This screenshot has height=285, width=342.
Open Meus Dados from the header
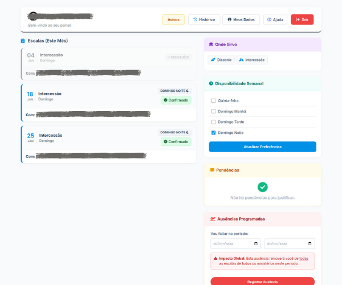(241, 19)
